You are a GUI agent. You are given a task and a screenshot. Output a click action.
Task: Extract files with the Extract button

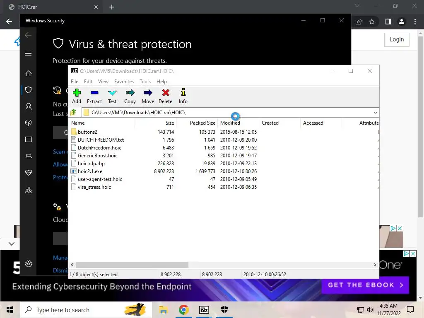click(x=94, y=96)
